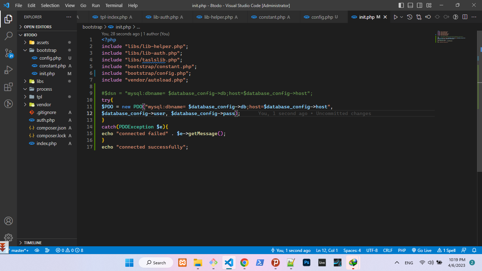The width and height of the screenshot is (482, 271).
Task: Open auth.php in the explorer
Action: pos(47,120)
